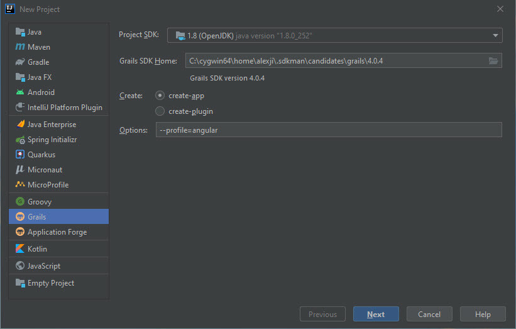Select the Micronaut mu icon
This screenshot has width=516, height=329.
[x=20, y=170]
